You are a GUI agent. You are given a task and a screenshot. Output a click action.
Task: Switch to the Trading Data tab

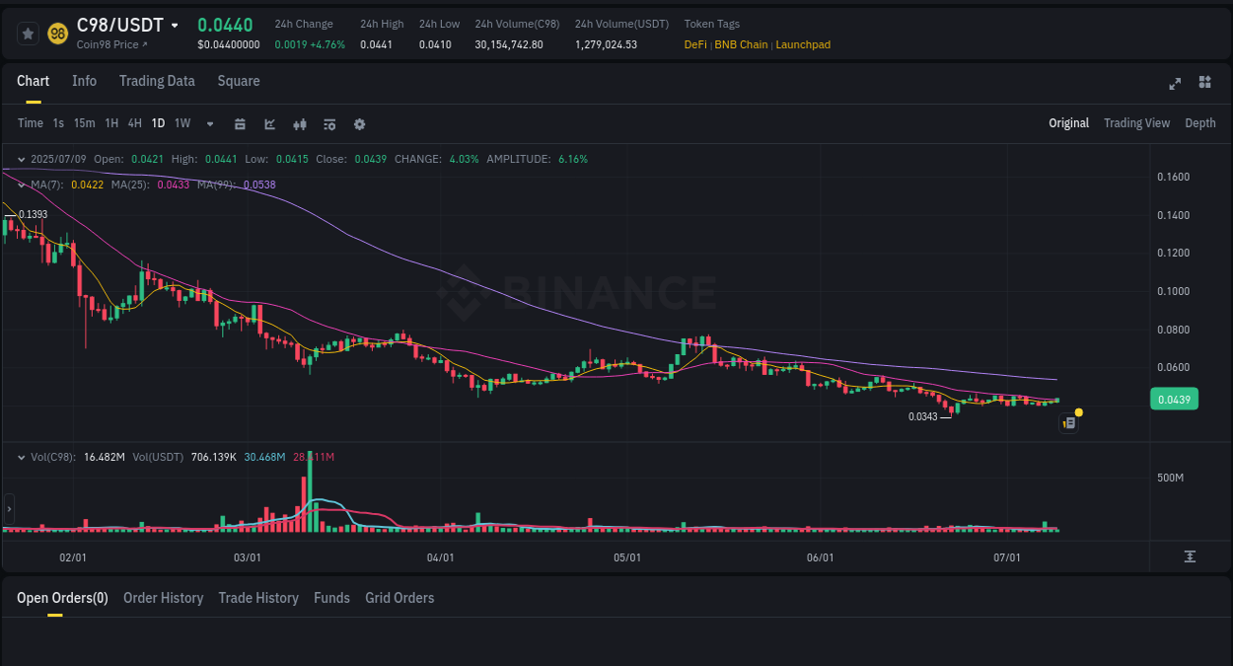[157, 81]
